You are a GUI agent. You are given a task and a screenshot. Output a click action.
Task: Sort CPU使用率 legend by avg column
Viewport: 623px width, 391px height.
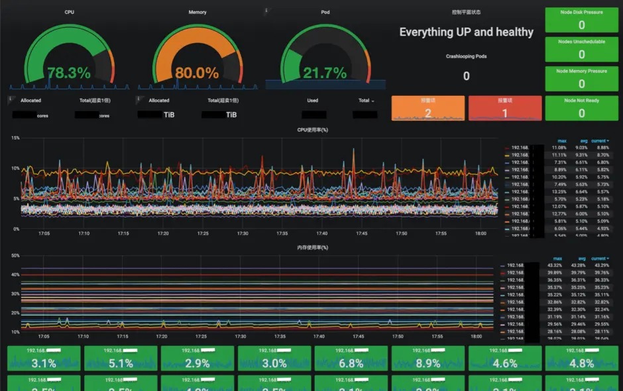pyautogui.click(x=584, y=141)
